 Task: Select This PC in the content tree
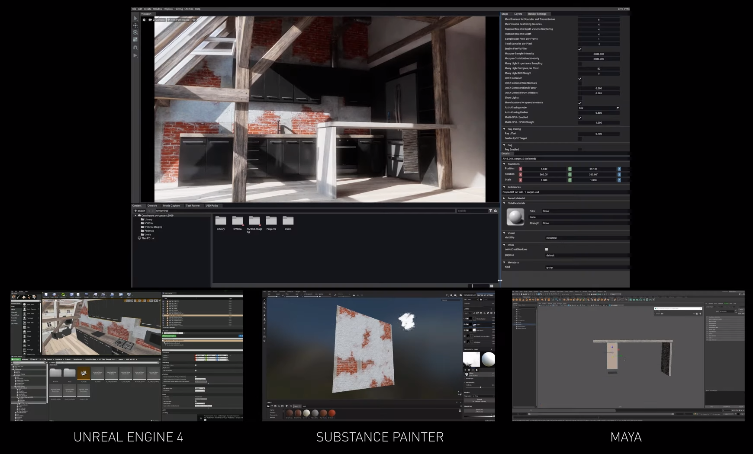pyautogui.click(x=144, y=238)
